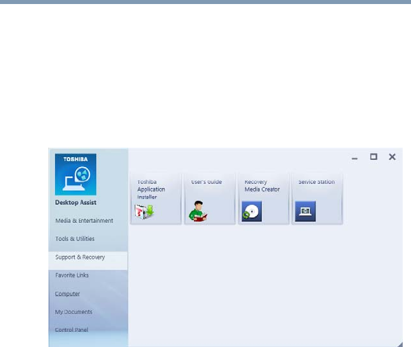
Task: Select the Support & Recovery category
Action: click(x=80, y=258)
